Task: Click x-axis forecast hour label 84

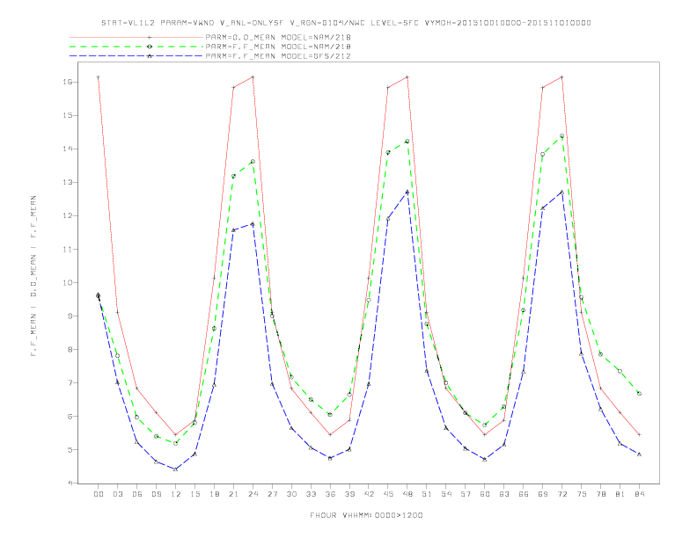Action: pos(640,494)
